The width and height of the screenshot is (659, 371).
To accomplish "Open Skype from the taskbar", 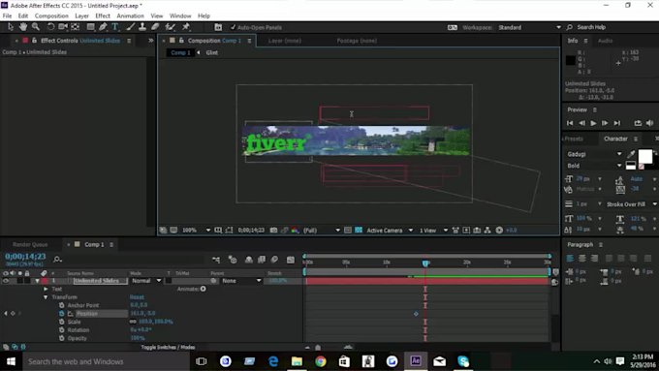I will pyautogui.click(x=463, y=361).
